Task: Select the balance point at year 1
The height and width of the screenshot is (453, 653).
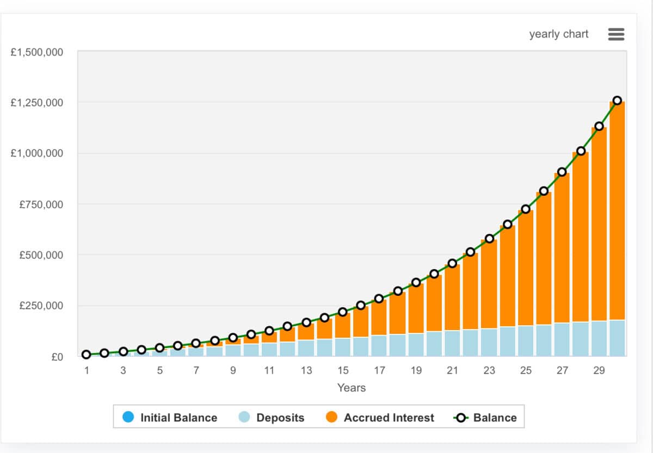Action: point(86,354)
